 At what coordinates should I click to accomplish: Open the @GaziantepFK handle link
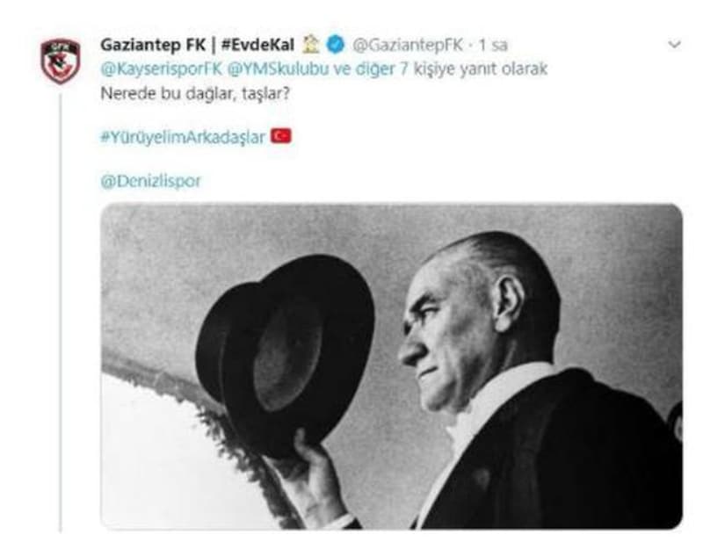pyautogui.click(x=408, y=45)
